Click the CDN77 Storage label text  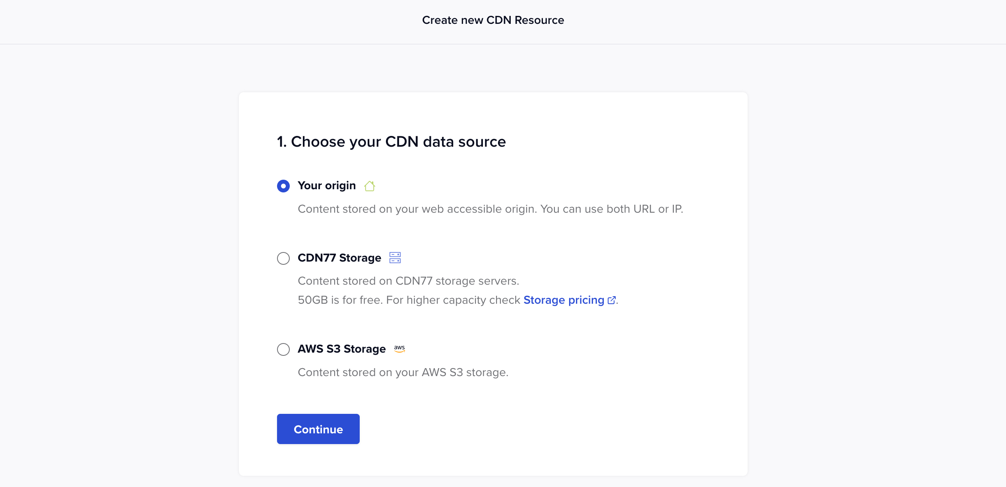pyautogui.click(x=339, y=258)
